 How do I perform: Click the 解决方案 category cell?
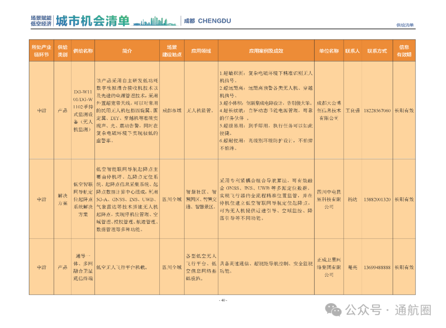click(x=63, y=200)
